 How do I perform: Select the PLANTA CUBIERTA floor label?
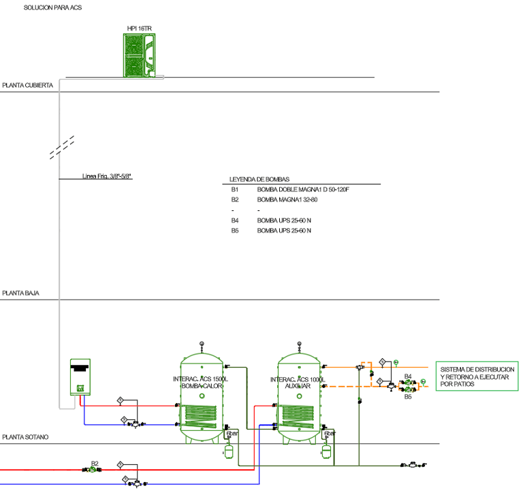[28, 85]
